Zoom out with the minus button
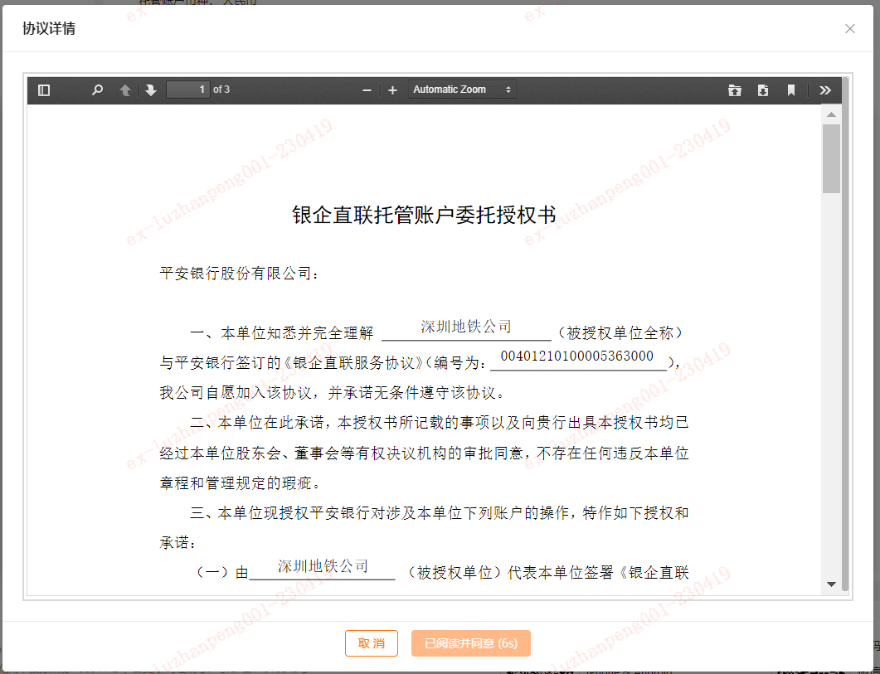The height and width of the screenshot is (674, 880). point(367,90)
